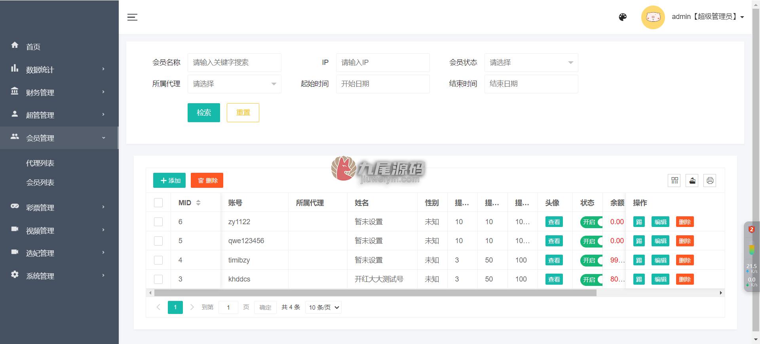The width and height of the screenshot is (760, 344).
Task: Click the 起始时间 start date field
Action: click(x=383, y=84)
